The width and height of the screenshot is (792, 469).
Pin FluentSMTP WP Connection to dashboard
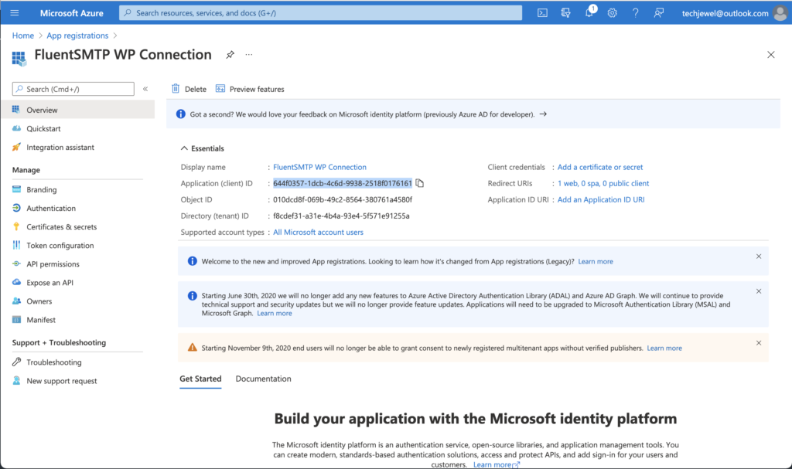coord(230,55)
